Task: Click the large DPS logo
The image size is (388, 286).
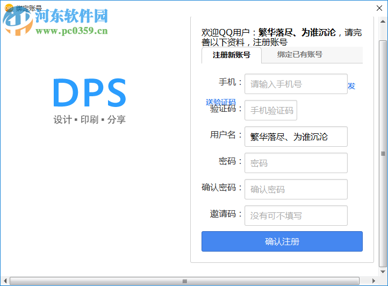Action: (x=90, y=92)
